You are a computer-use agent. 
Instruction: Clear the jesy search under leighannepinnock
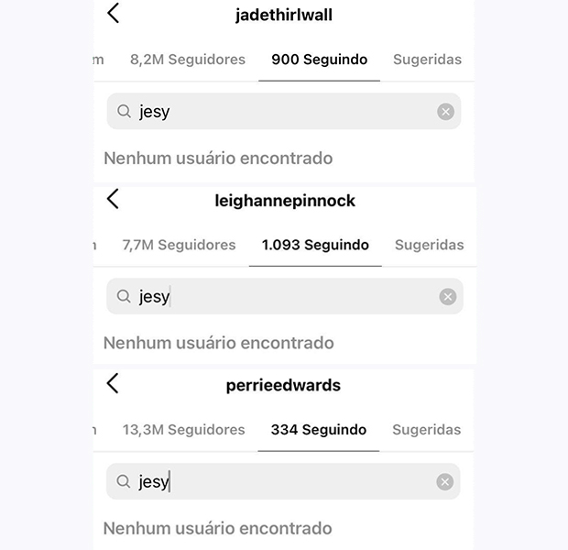pyautogui.click(x=448, y=297)
